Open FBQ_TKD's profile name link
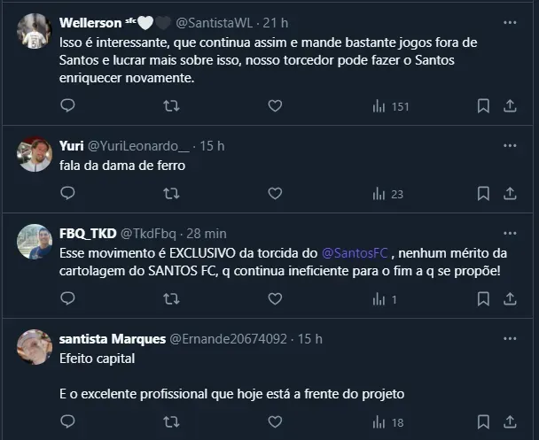 (x=86, y=234)
